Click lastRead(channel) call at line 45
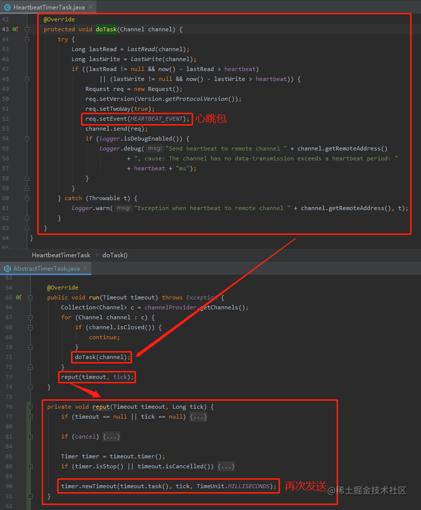Image resolution: width=421 pixels, height=510 pixels. [x=156, y=49]
